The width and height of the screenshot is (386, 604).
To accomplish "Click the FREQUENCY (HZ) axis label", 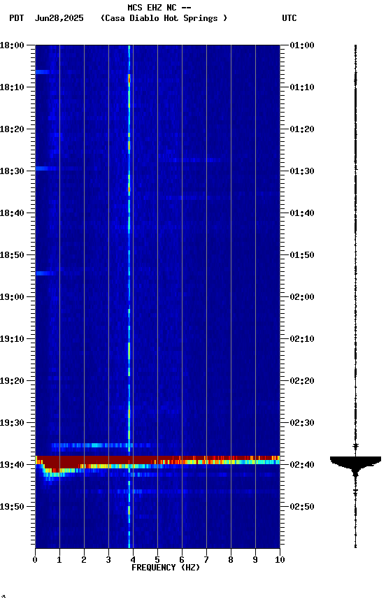I will coord(166,568).
